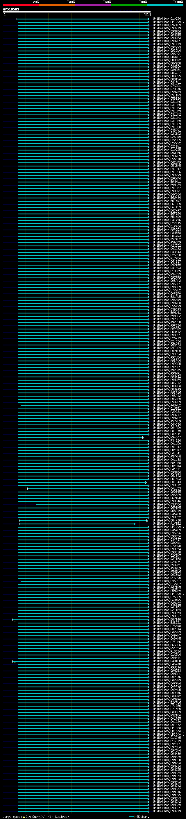Click the red 20% identity color segment
Viewport: 186px width, 819px height.
[x=21, y=5]
